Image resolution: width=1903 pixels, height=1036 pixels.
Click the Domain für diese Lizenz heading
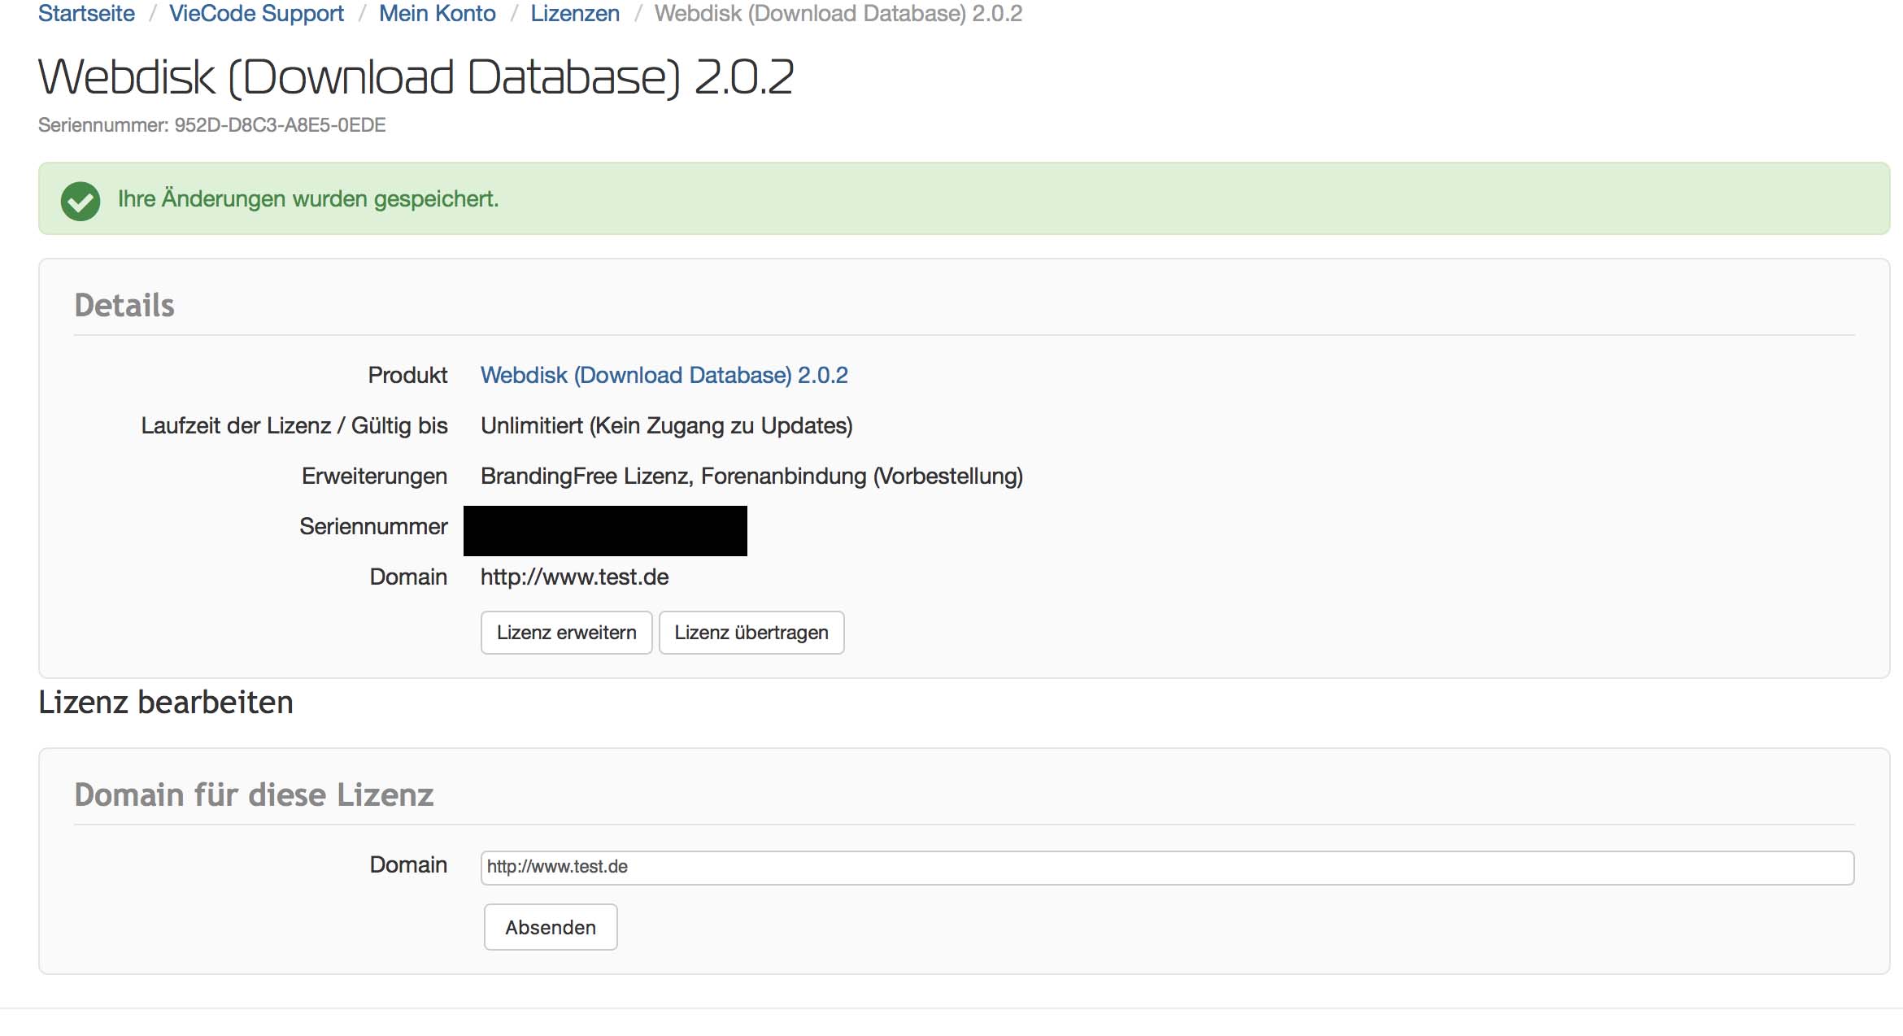pyautogui.click(x=254, y=794)
